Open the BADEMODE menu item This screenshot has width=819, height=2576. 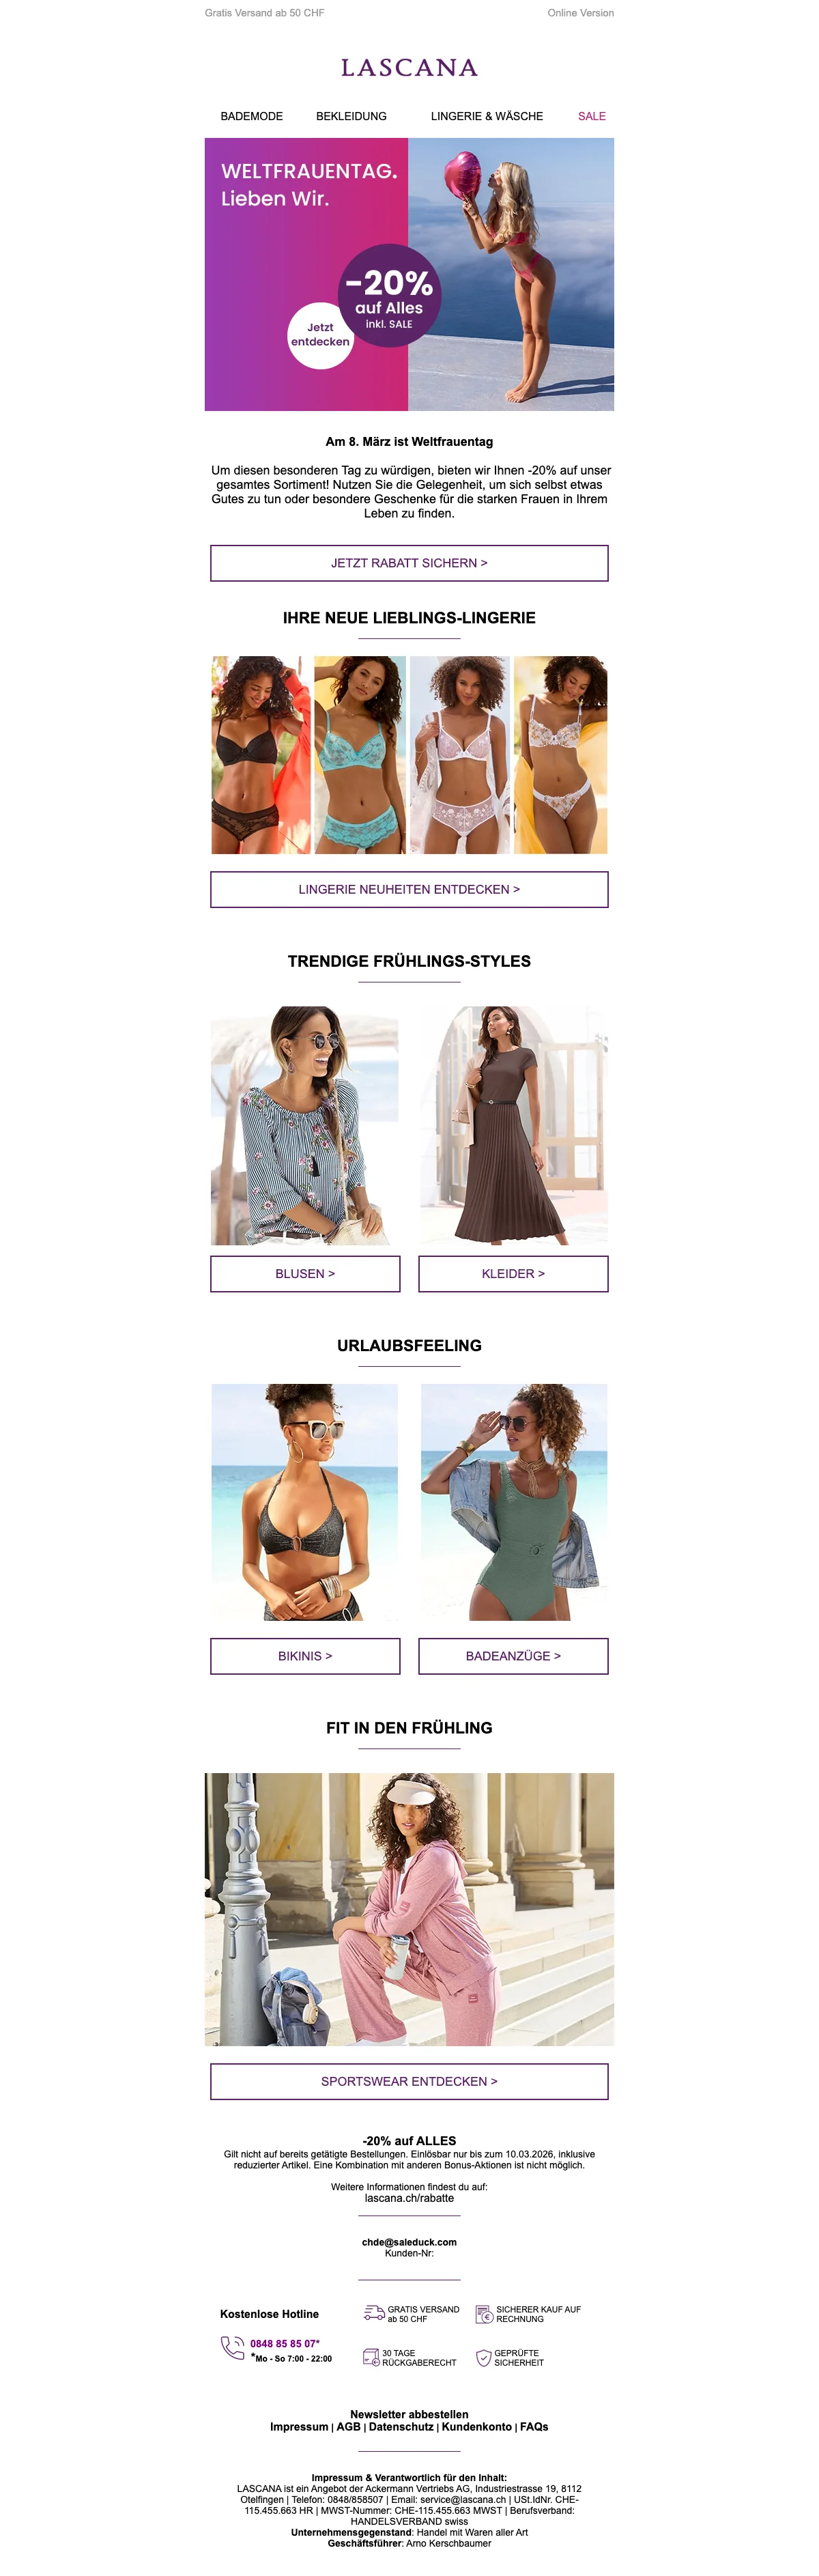252,116
